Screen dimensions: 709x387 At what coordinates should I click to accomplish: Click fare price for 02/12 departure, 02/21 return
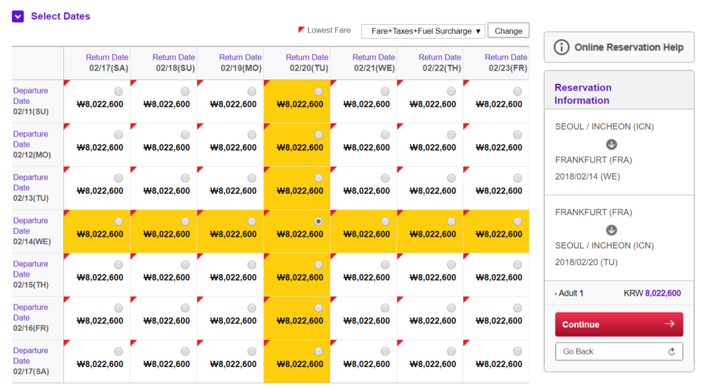367,147
